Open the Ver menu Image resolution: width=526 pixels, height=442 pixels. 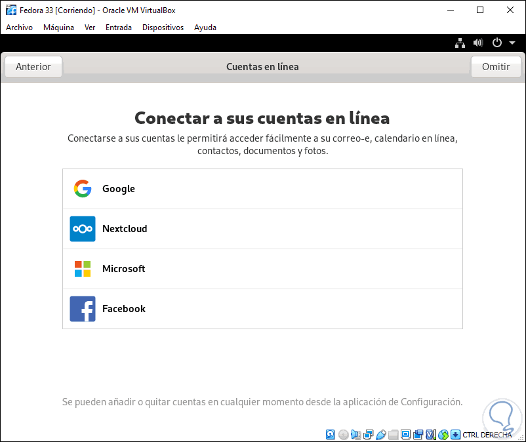point(90,28)
